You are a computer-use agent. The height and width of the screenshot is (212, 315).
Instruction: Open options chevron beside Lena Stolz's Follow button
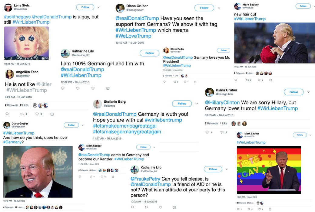click(x=99, y=7)
